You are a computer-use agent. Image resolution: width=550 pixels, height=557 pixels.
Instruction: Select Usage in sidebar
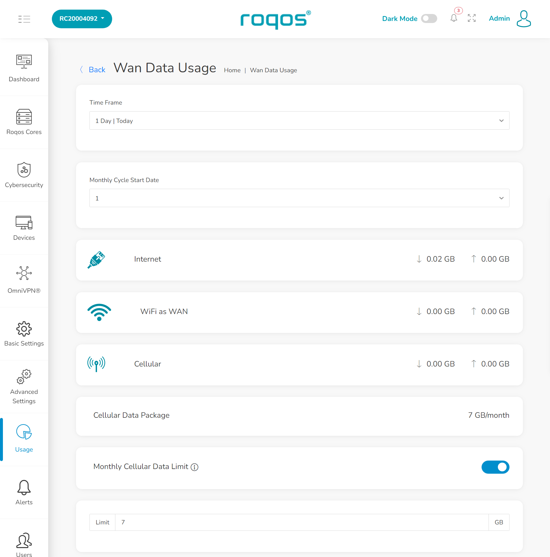(x=24, y=439)
